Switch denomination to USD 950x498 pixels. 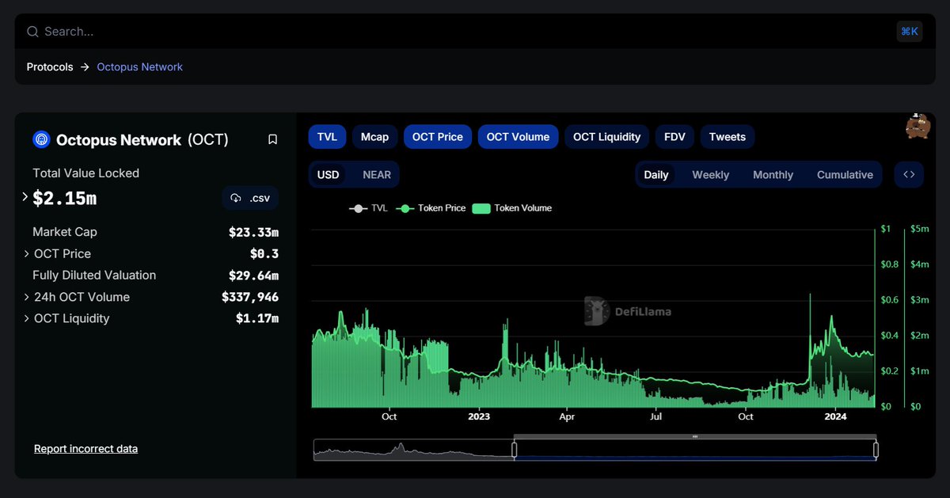click(x=328, y=175)
